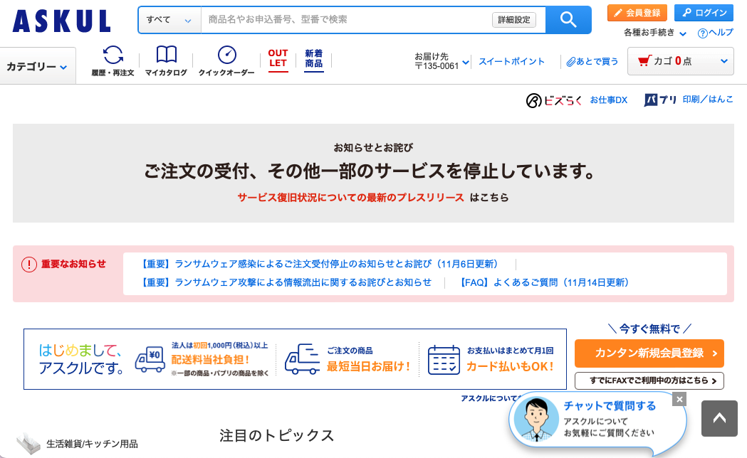The height and width of the screenshot is (458, 747).
Task: Click the パプリ 印刷/はんこ logo
Action: [x=688, y=100]
